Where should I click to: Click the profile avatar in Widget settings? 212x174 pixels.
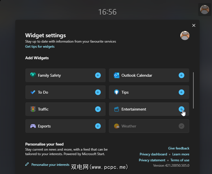[185, 36]
